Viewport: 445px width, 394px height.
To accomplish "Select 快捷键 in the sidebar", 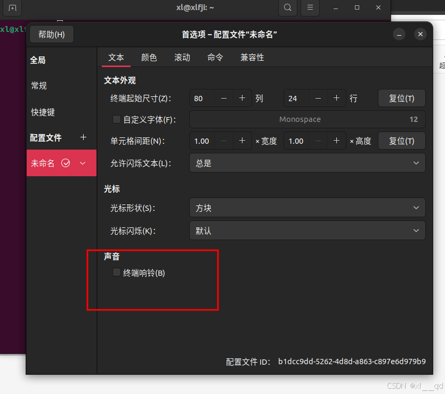I will [x=45, y=112].
